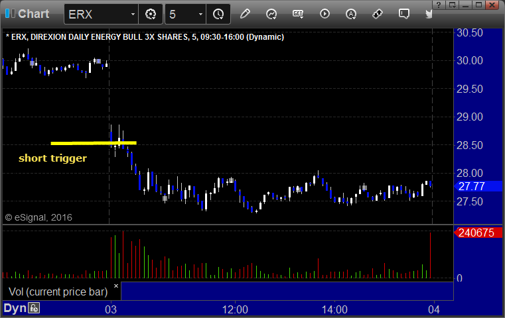Click the 12:00 label on the time axis
Image resolution: width=505 pixels, height=318 pixels.
235,309
